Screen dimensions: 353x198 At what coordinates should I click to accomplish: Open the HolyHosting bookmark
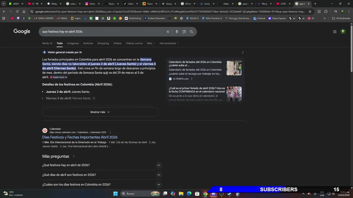pos(133,18)
